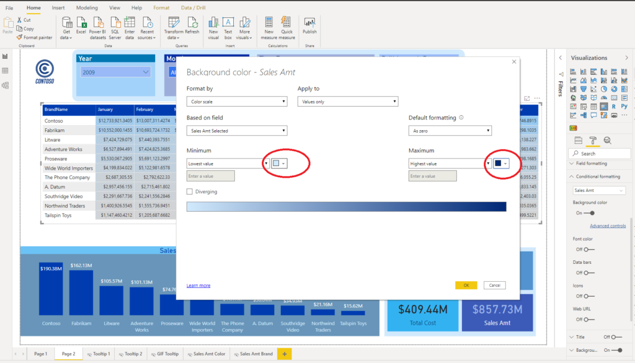Create a New measure
The image size is (635, 363).
coord(269,28)
